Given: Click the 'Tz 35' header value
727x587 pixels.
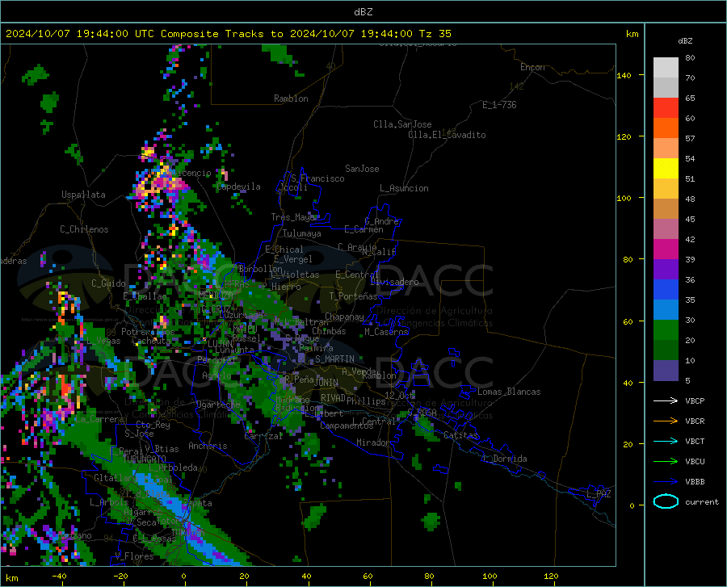Looking at the screenshot, I should (435, 34).
